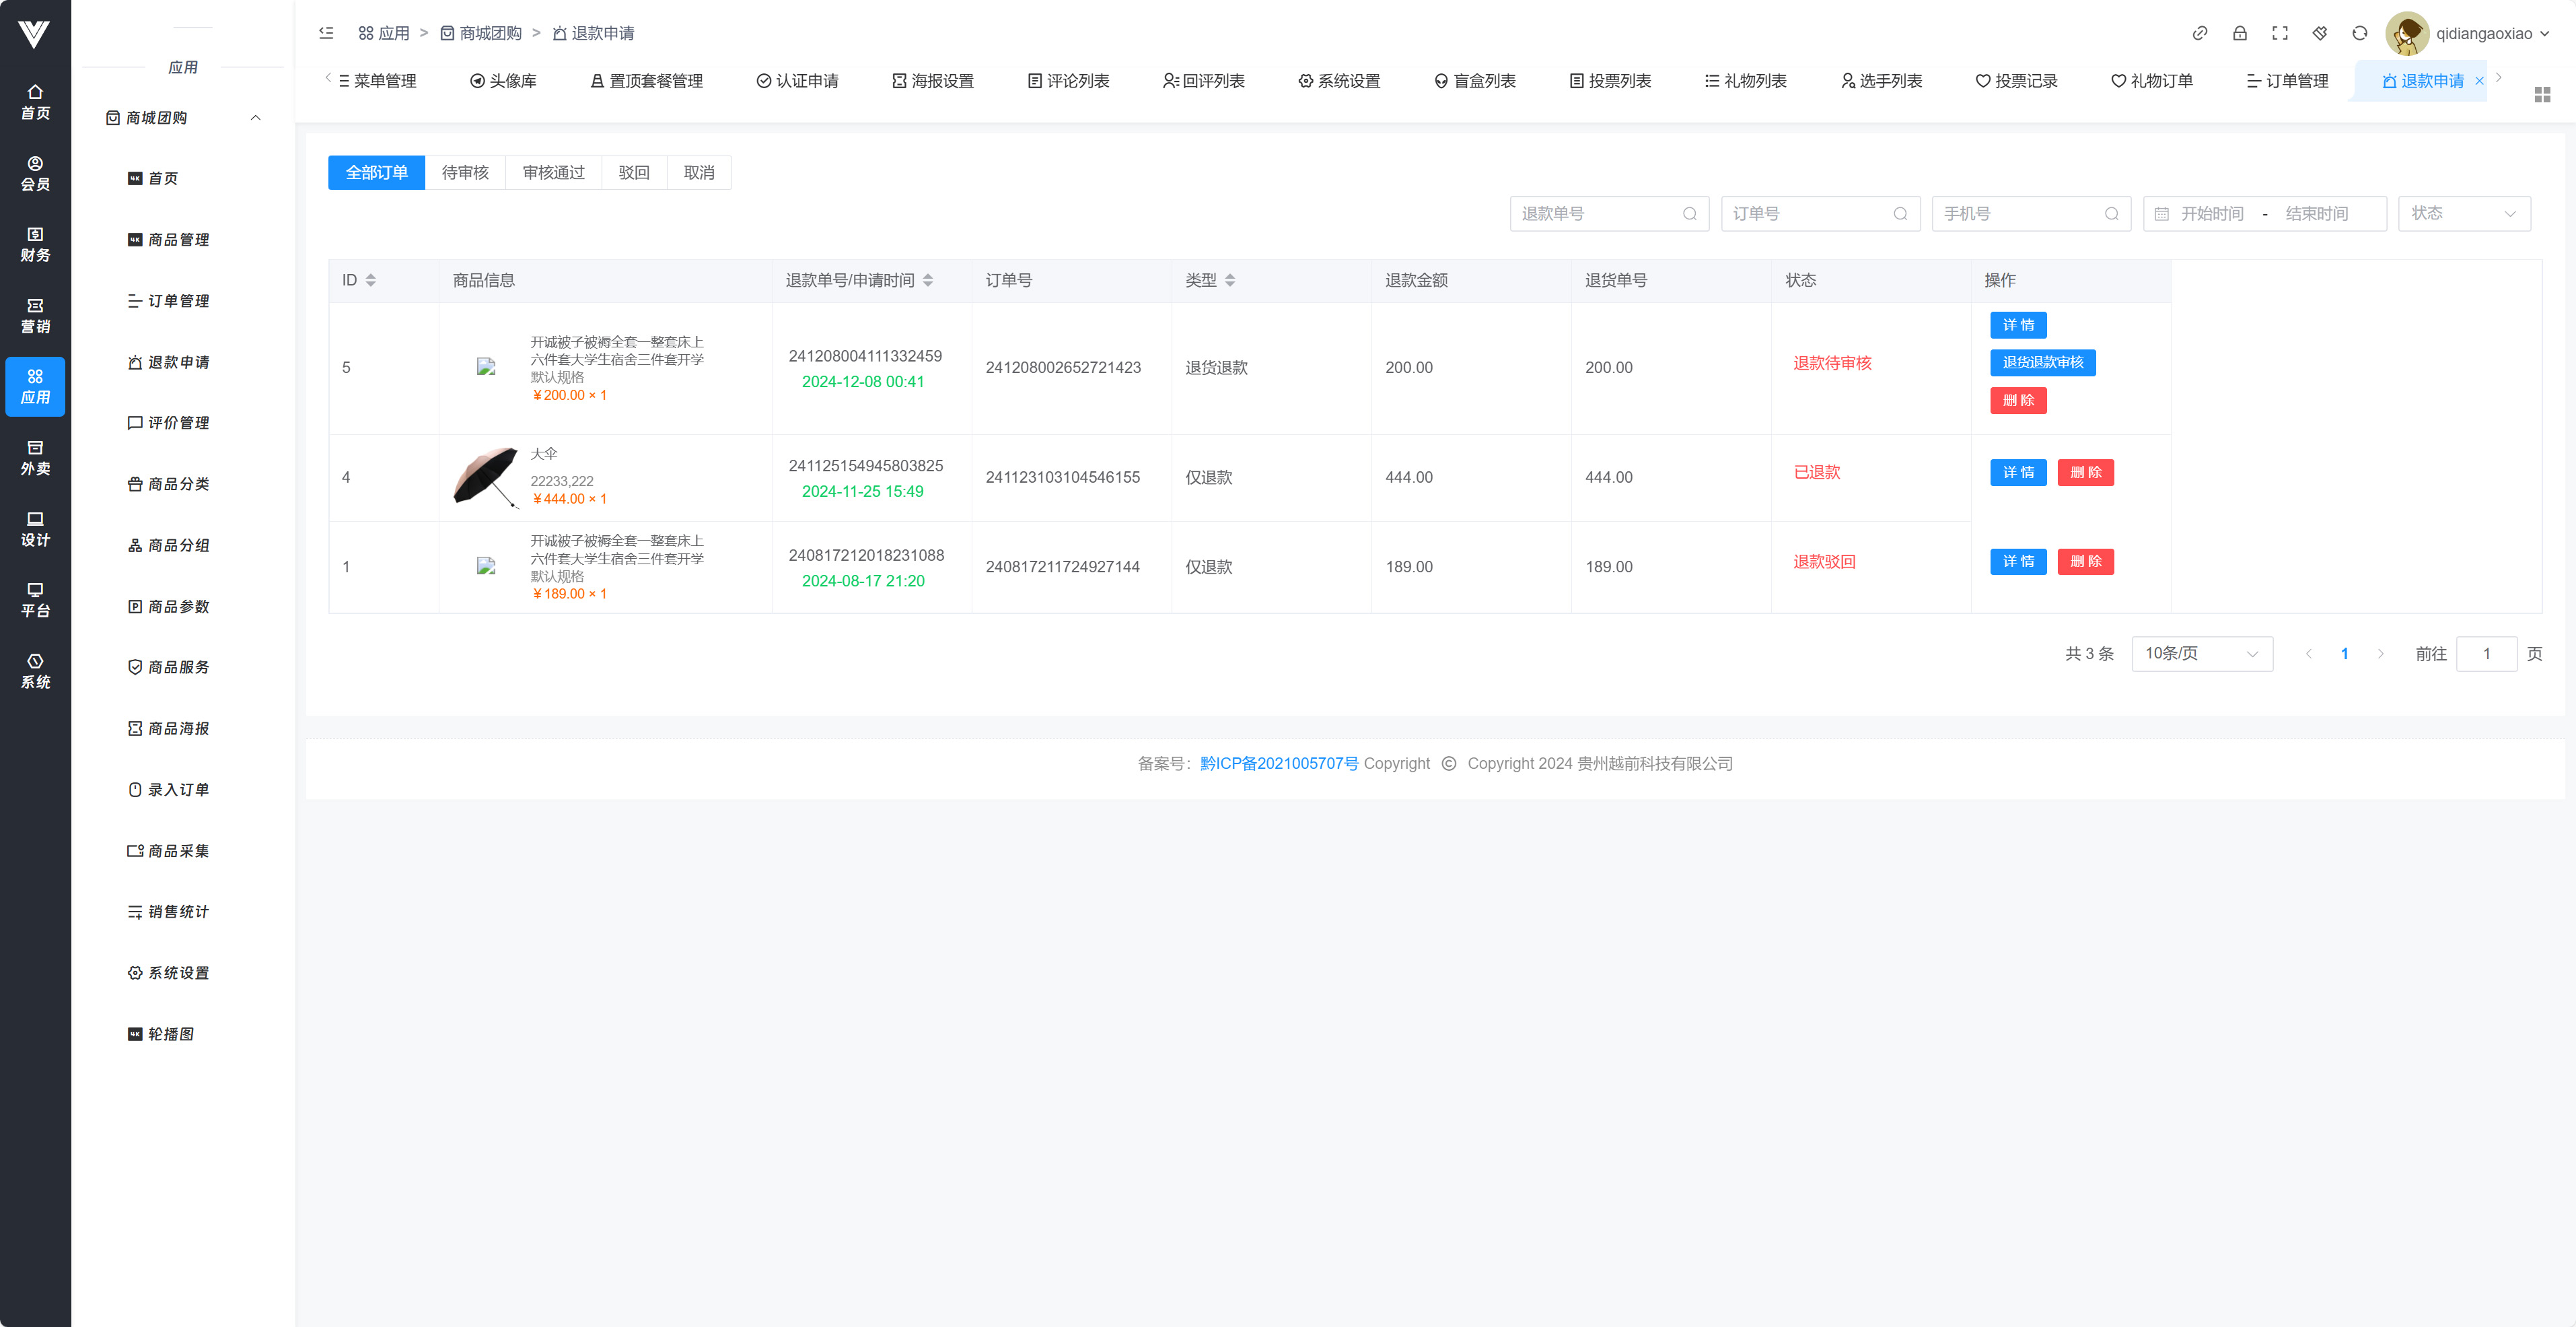Open the 黔ICP备2021005707号 link
The height and width of the screenshot is (1327, 2576).
point(1278,763)
